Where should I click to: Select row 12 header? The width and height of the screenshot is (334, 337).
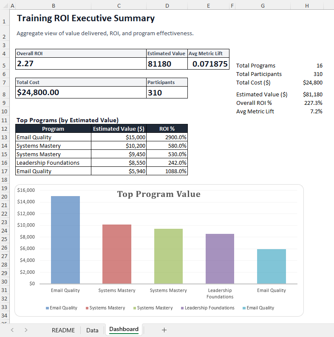[4, 129]
